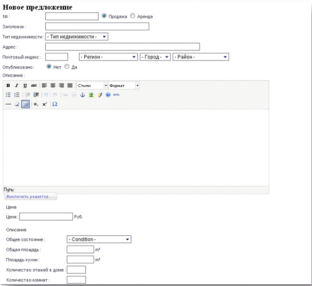Apply italic formatting in the editor
The width and height of the screenshot is (312, 286).
click(16, 85)
